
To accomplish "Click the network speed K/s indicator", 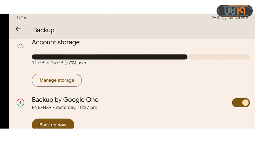I will pos(224,18).
